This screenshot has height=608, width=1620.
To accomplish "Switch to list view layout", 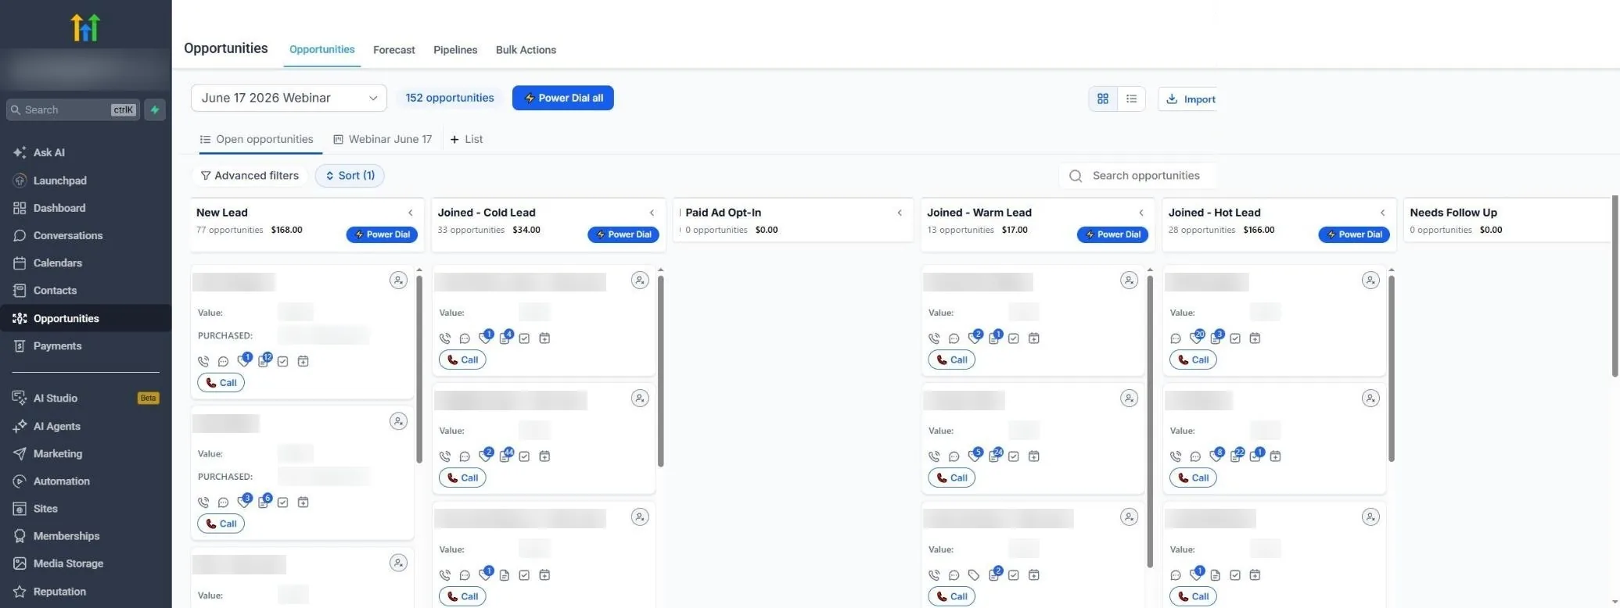I will tap(1131, 98).
